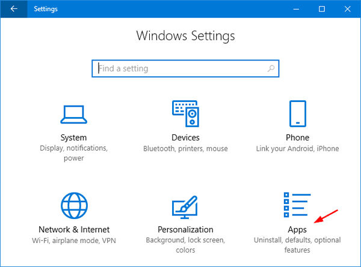Open Devices via keyboard and speaker icon
The image size is (361, 267).
pos(185,113)
